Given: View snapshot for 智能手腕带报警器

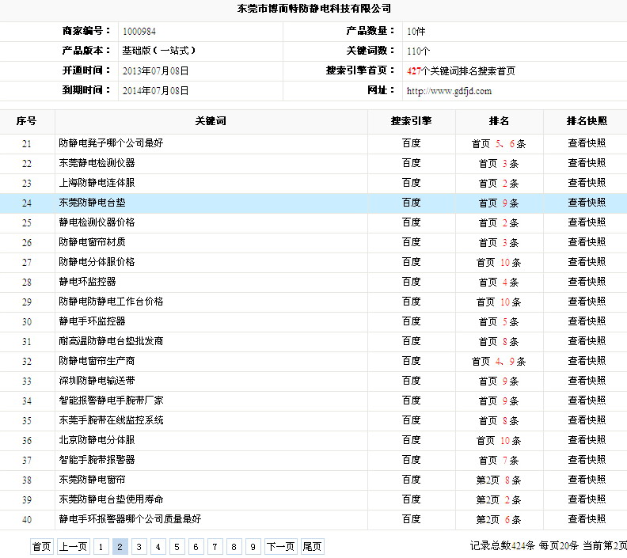Looking at the screenshot, I should point(587,460).
